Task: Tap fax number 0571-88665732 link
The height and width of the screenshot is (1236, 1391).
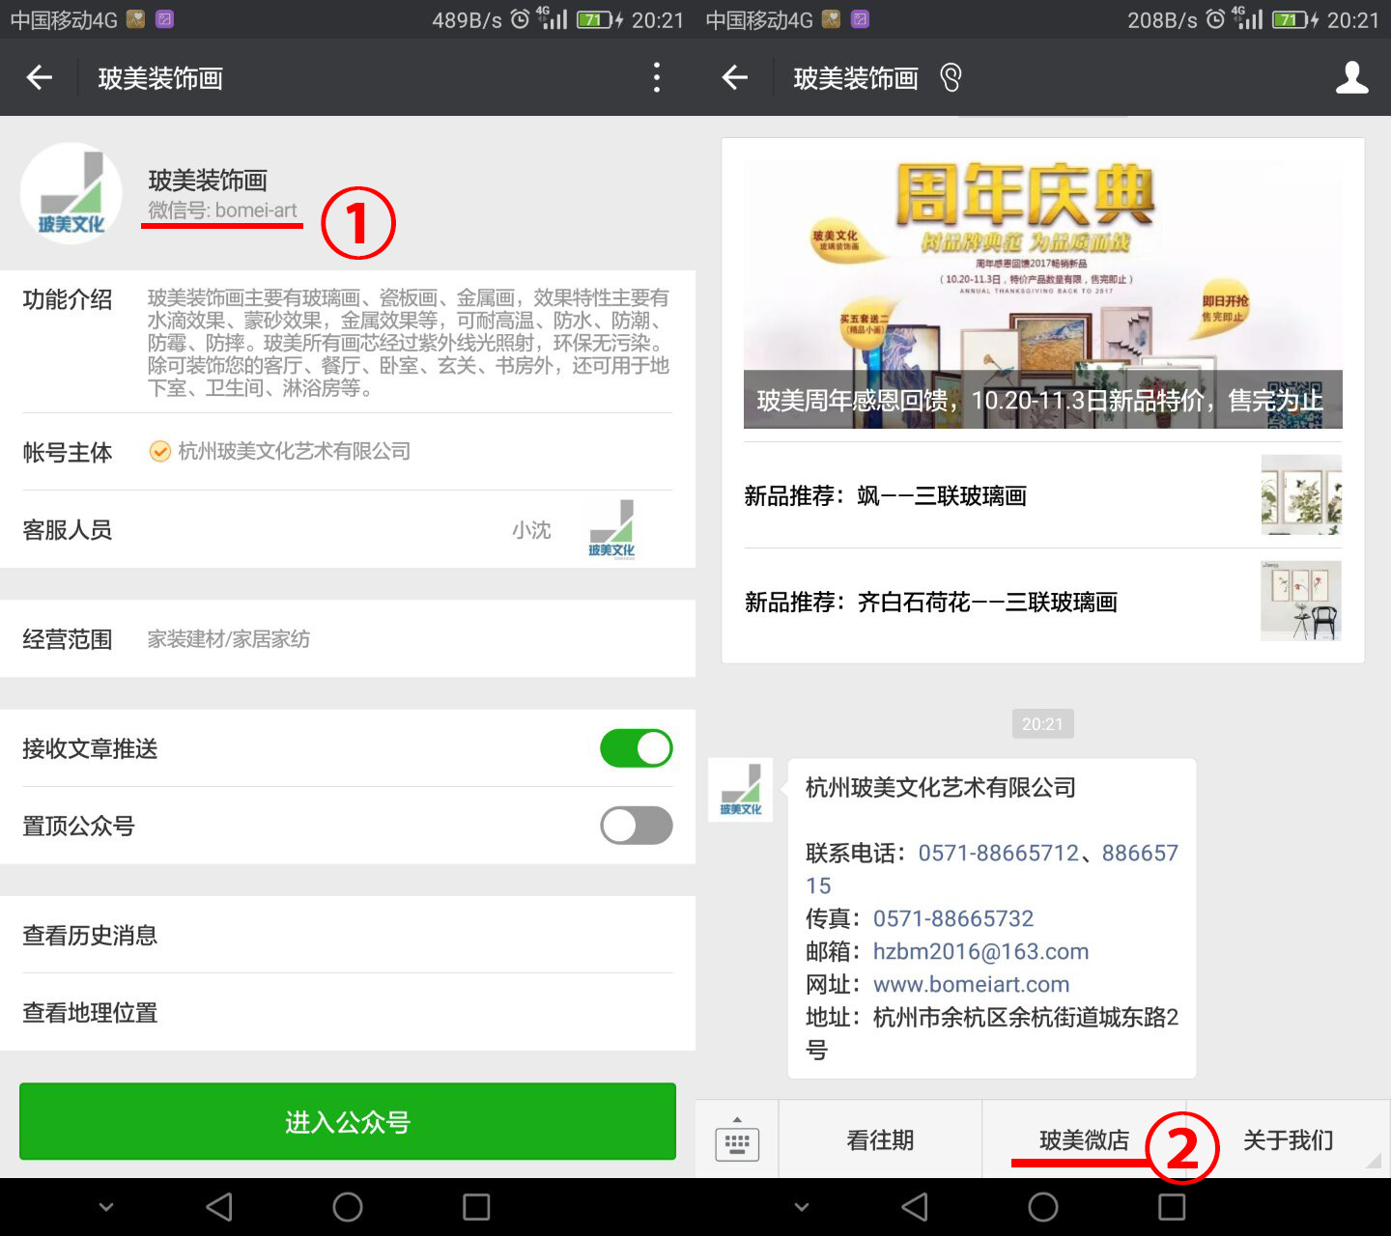Action: (x=953, y=918)
